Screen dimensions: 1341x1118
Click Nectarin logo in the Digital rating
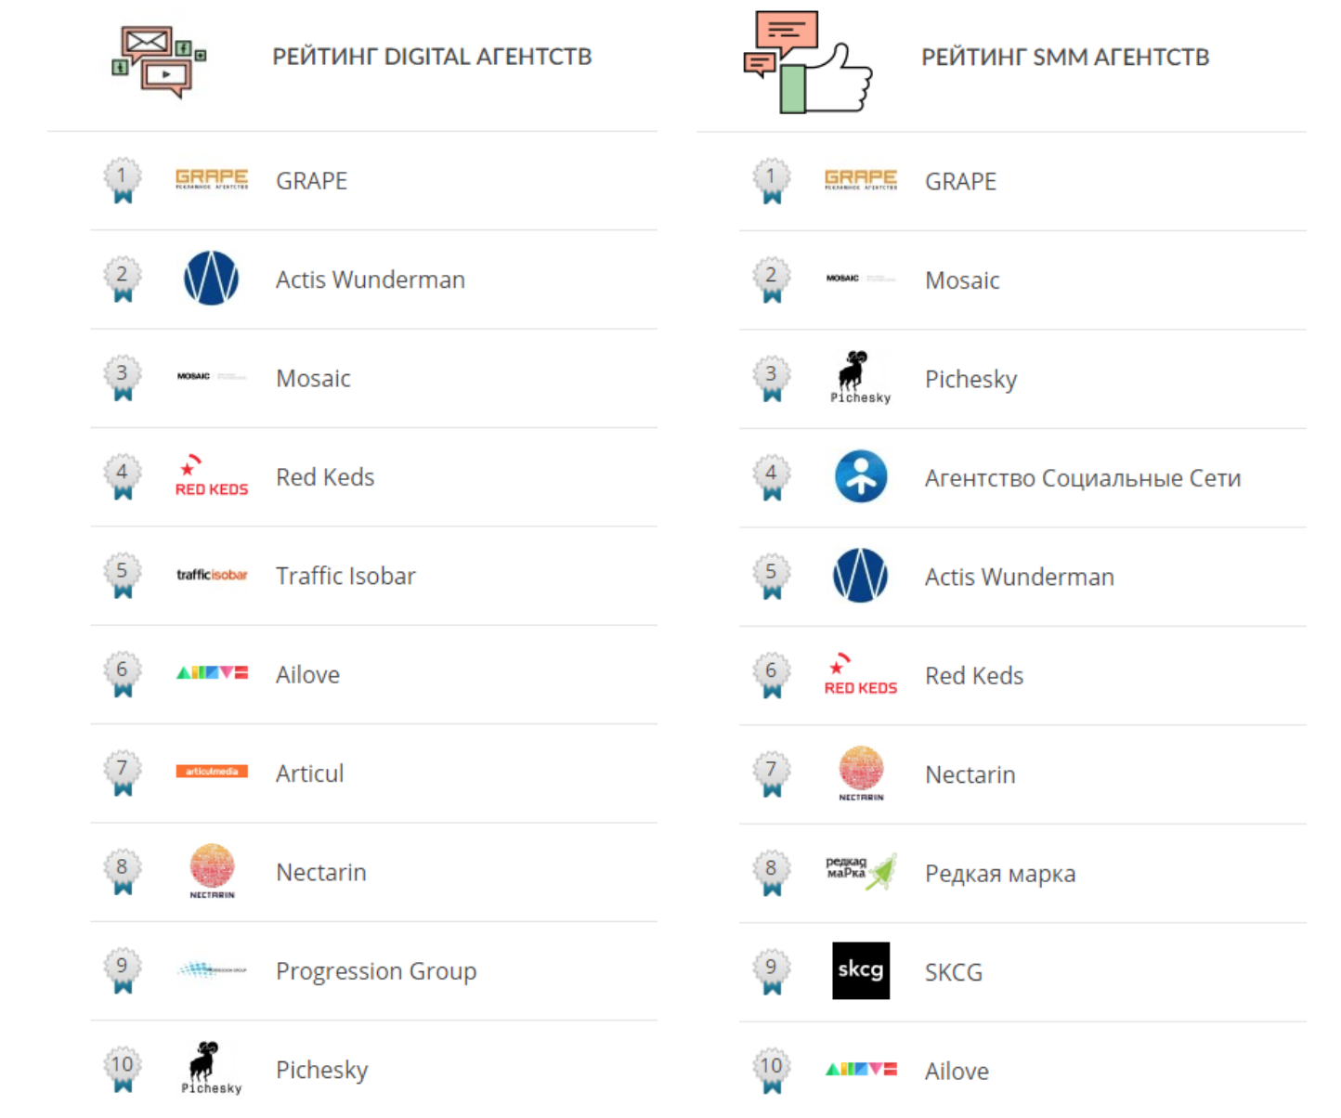click(x=212, y=871)
